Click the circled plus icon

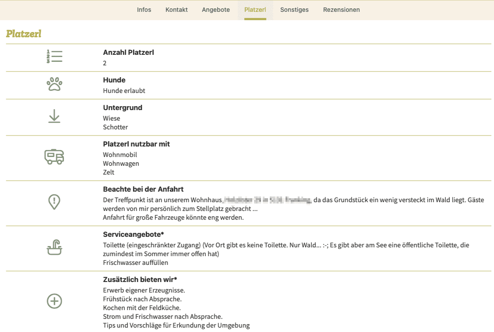tap(54, 301)
